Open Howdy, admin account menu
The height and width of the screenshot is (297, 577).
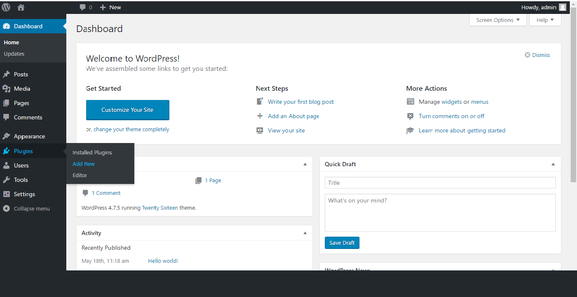(x=544, y=7)
